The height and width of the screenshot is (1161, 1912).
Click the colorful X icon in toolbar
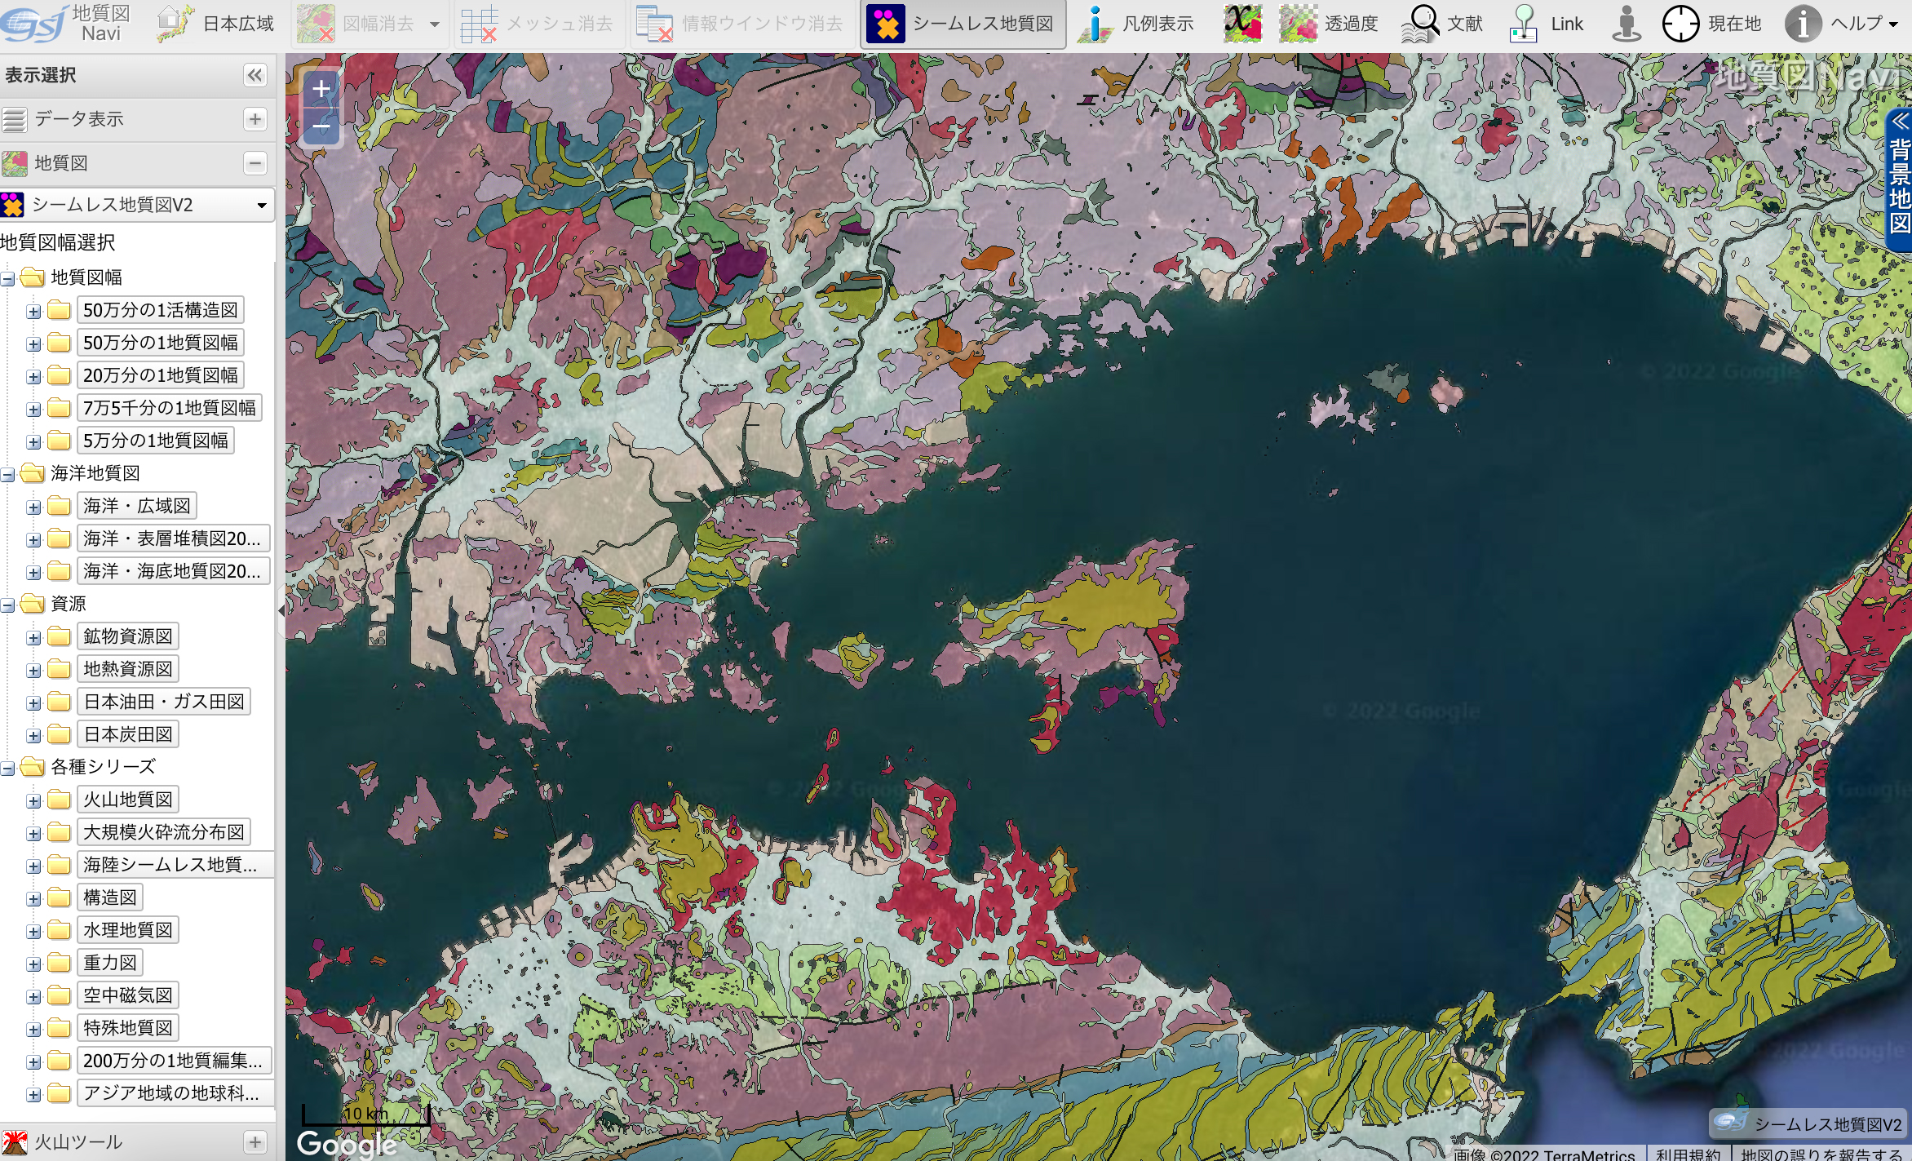(1242, 23)
